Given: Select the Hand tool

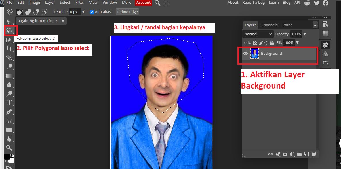Looking at the screenshot, I should coord(9,139).
